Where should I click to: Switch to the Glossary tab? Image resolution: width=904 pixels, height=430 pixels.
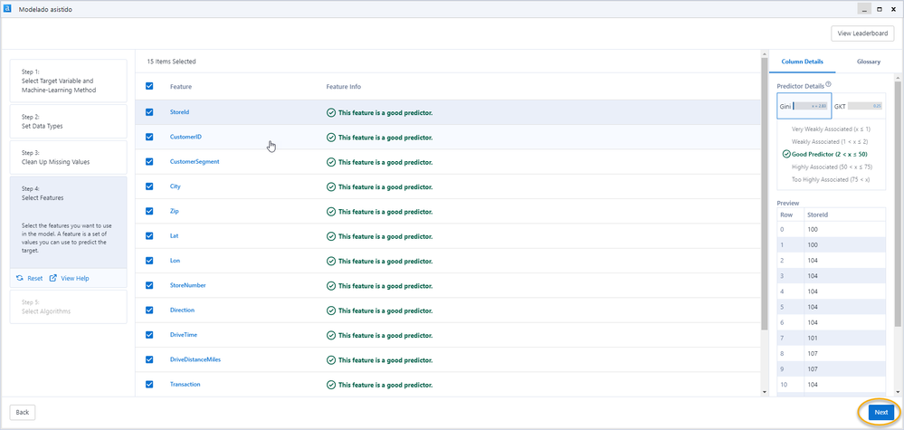click(x=868, y=62)
